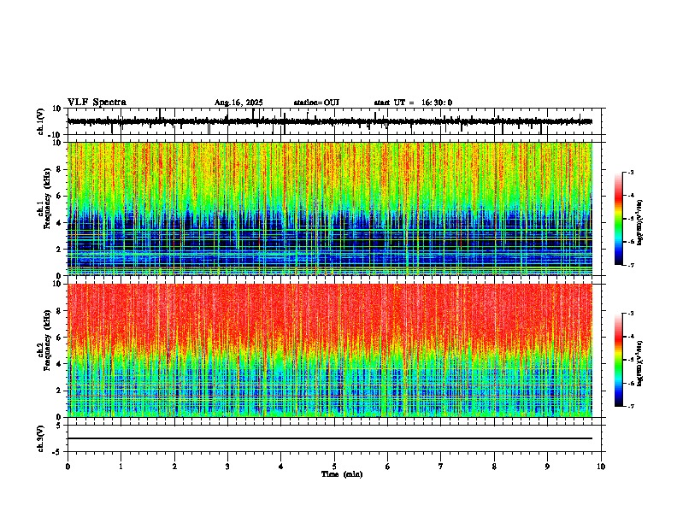677x523 pixels.
Task: Click the ch.2 colorbar unit label
Action: 640,363
